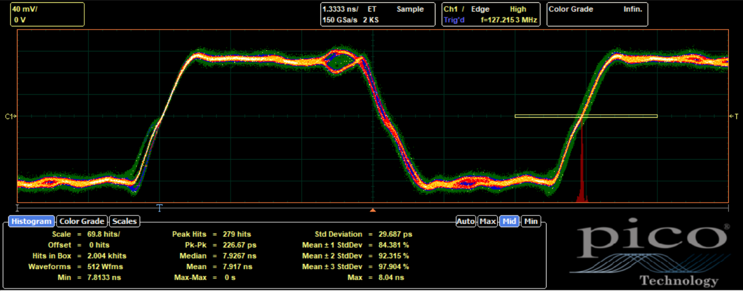
Task: Open the Scales tab
Action: [124, 221]
